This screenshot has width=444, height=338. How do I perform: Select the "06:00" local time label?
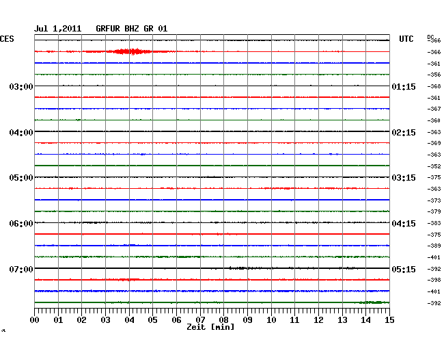coord(21,224)
